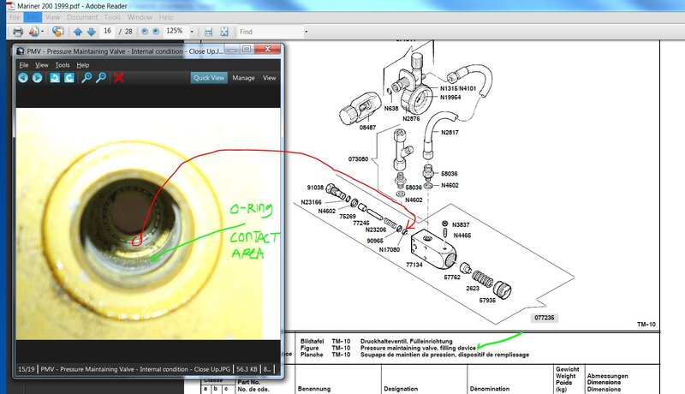685x394 pixels.
Task: Open the Tools menu in image viewer
Action: point(63,64)
